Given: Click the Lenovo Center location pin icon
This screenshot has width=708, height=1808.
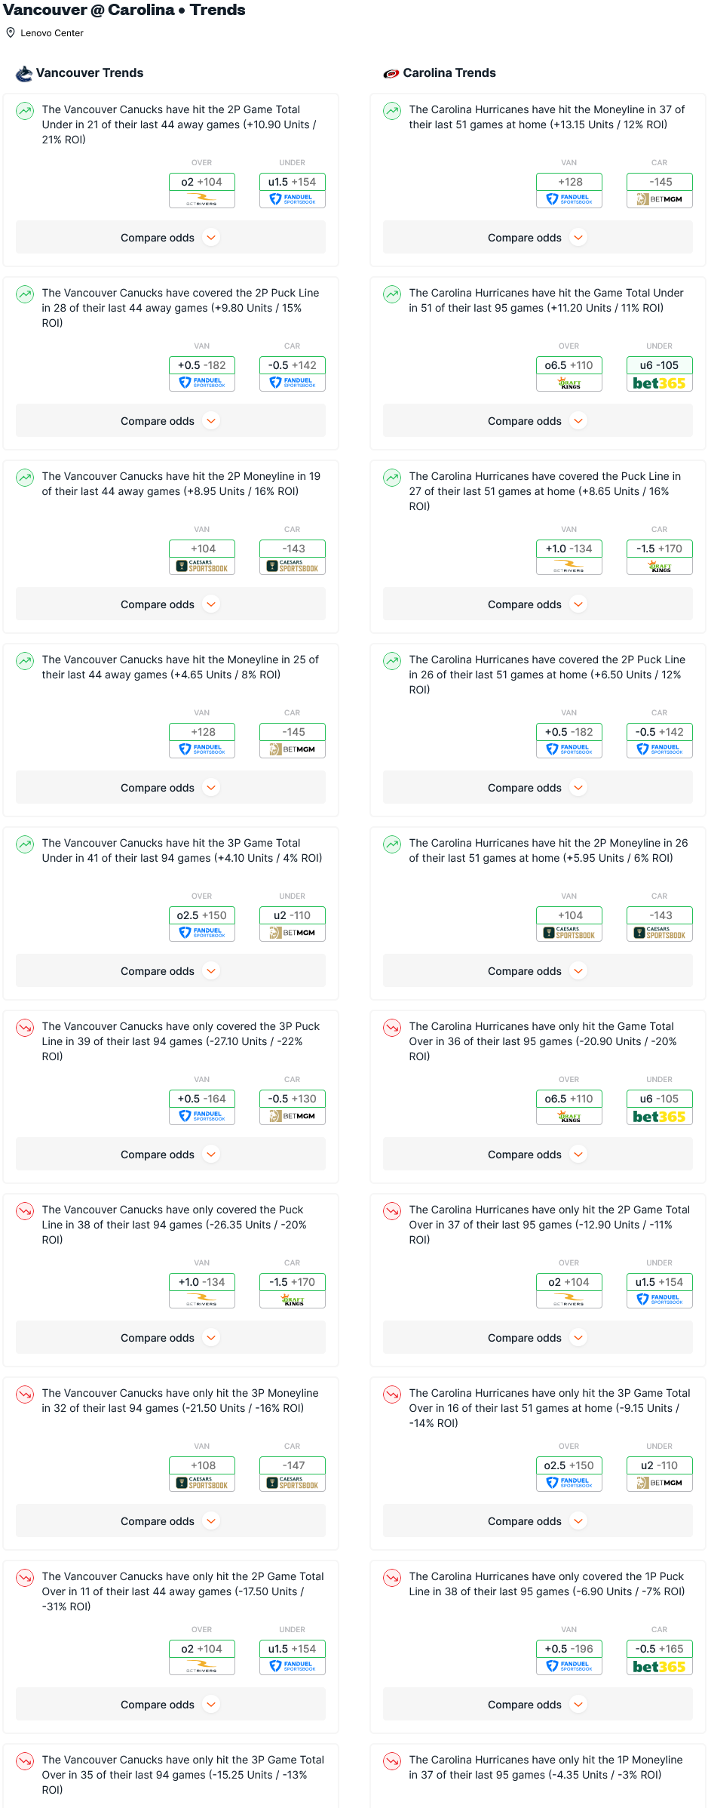Looking at the screenshot, I should [x=11, y=32].
